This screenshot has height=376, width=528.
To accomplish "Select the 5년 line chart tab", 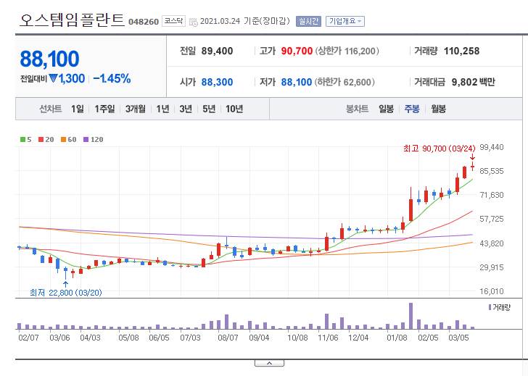I will [209, 109].
